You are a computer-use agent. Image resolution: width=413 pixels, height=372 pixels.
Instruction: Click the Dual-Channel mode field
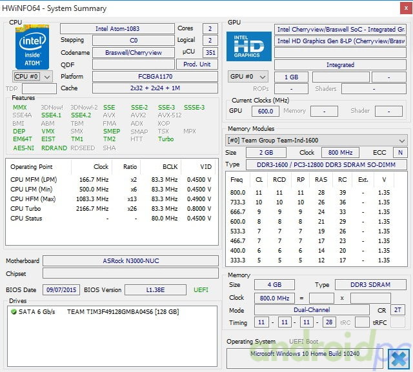pos(312,310)
